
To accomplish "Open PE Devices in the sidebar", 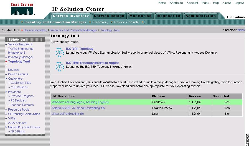I will (18, 100).
